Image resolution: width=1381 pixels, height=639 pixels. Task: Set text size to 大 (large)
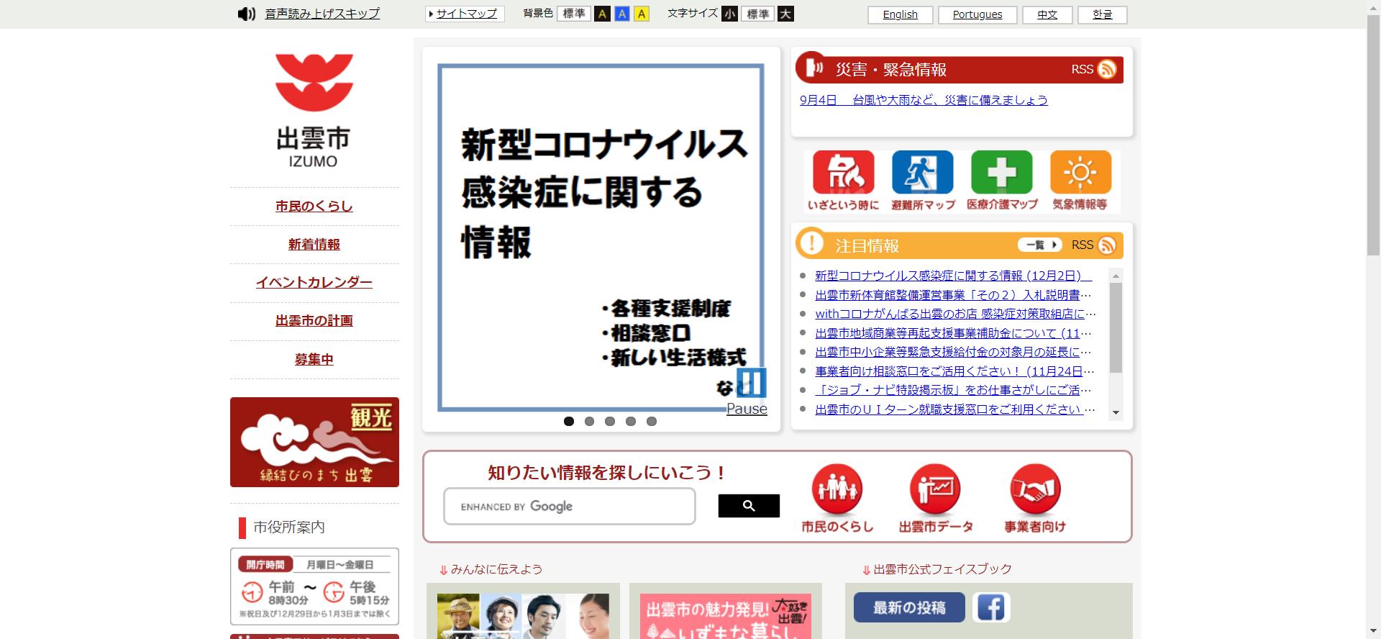point(785,14)
